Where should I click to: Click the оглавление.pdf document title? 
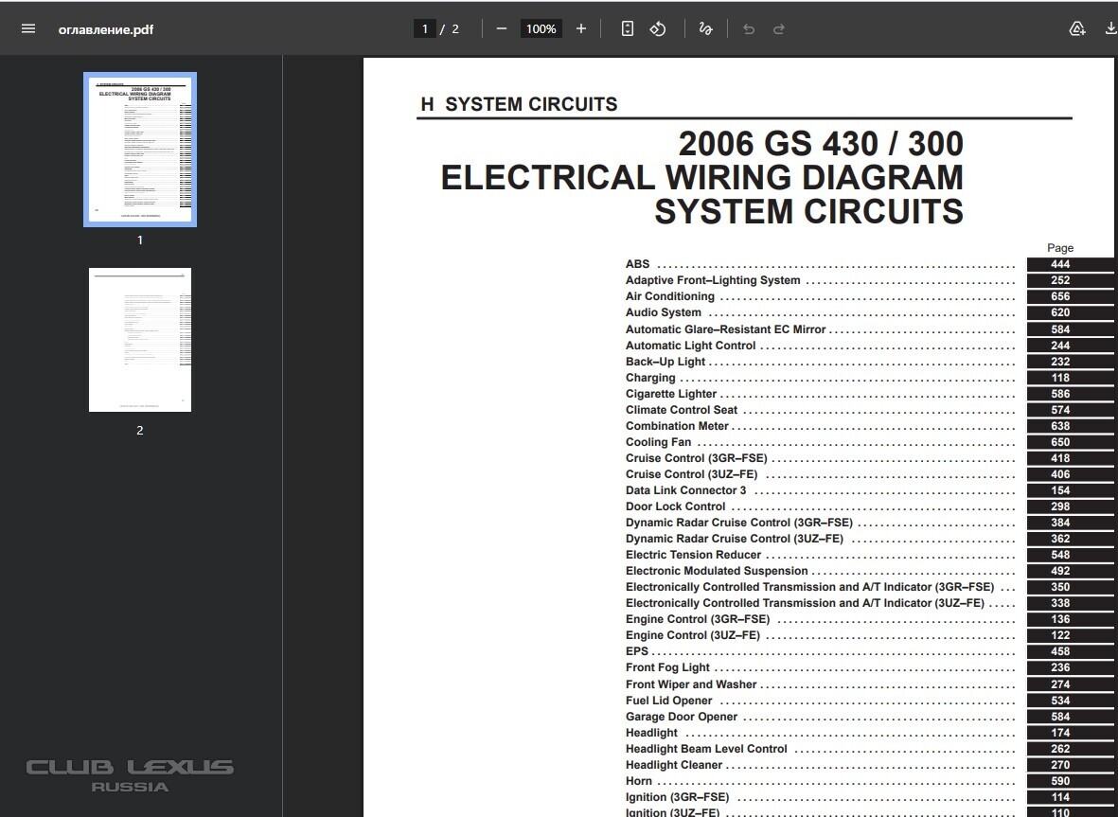pyautogui.click(x=106, y=28)
